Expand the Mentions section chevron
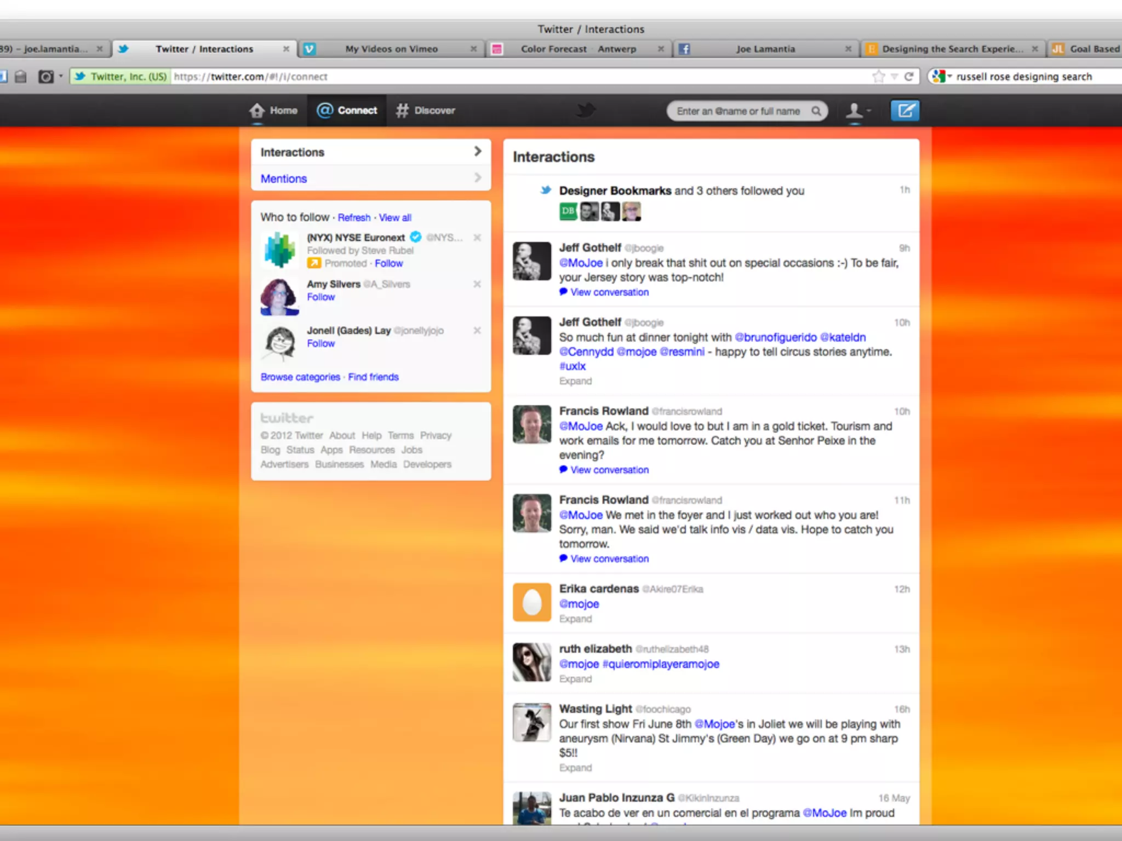Image resolution: width=1122 pixels, height=841 pixels. (x=478, y=178)
